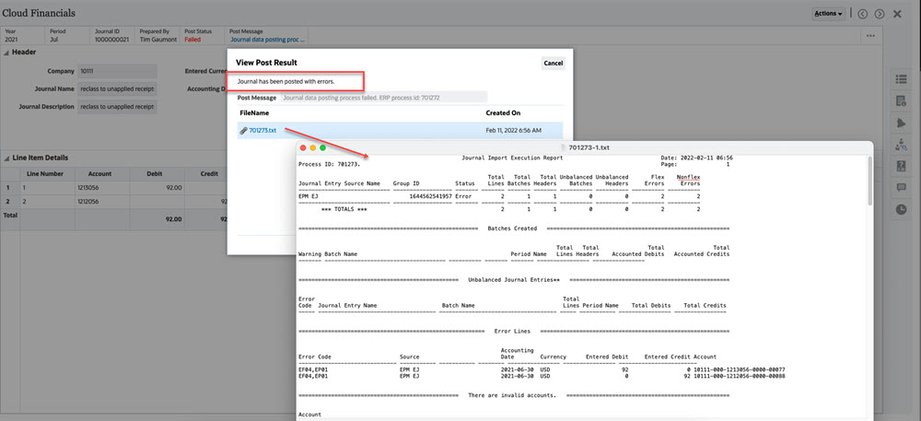The image size is (921, 421).
Task: Select the Total row debit 92.00
Action: (x=155, y=219)
